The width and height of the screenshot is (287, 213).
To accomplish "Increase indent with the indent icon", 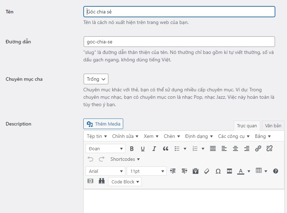I will pos(184,171).
